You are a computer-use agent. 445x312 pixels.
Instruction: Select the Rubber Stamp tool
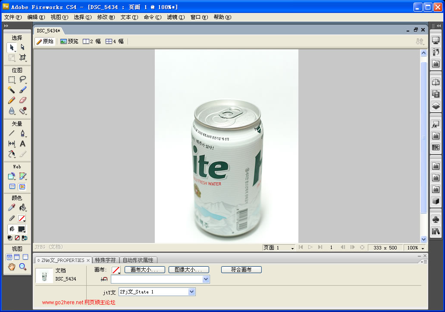tap(23, 111)
